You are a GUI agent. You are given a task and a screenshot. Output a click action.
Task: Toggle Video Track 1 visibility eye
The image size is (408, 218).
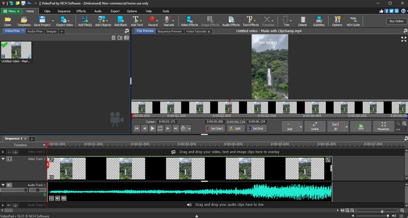coord(9,159)
